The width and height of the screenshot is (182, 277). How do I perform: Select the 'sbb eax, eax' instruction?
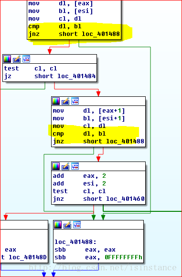click(85, 250)
